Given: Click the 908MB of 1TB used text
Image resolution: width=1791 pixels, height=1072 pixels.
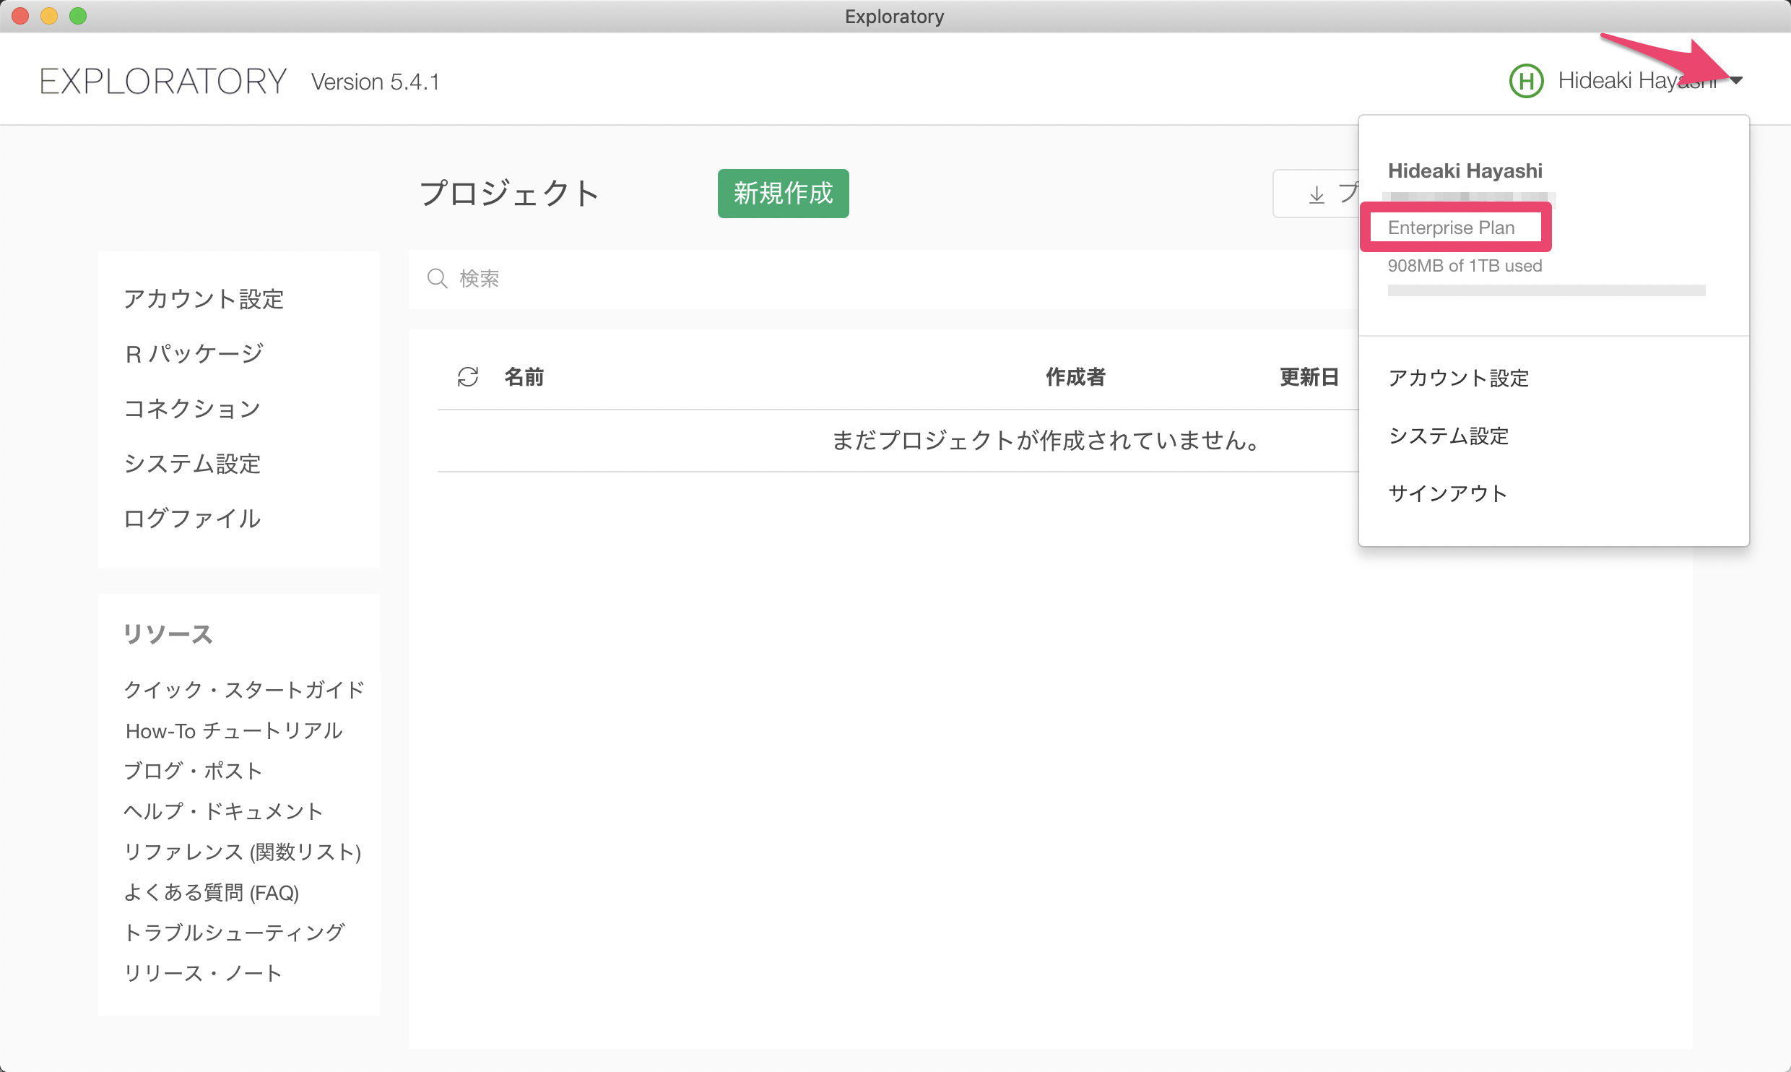Looking at the screenshot, I should (x=1465, y=266).
